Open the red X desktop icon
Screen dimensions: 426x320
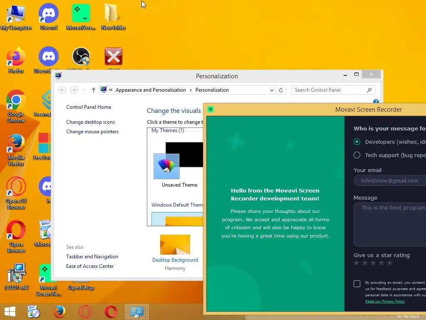point(114,57)
